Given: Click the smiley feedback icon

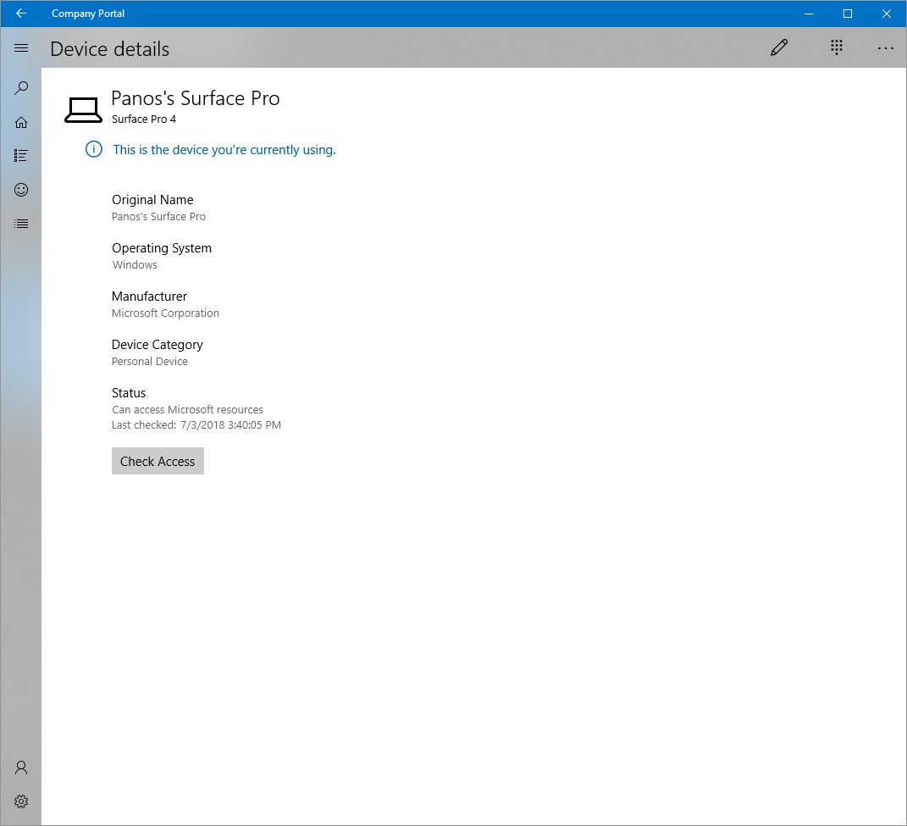Looking at the screenshot, I should [x=21, y=189].
